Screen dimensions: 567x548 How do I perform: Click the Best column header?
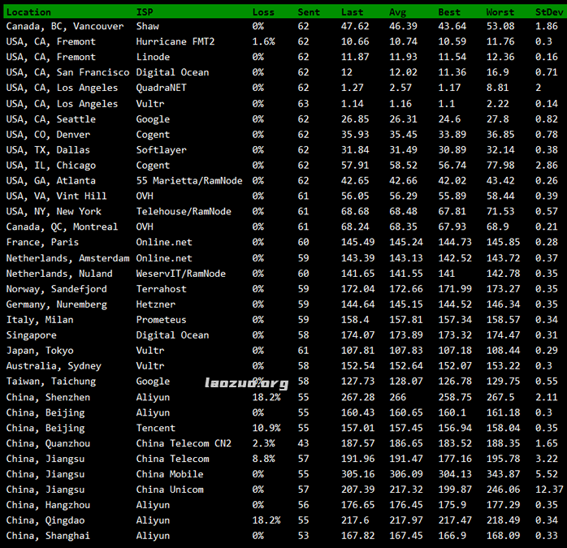(448, 12)
